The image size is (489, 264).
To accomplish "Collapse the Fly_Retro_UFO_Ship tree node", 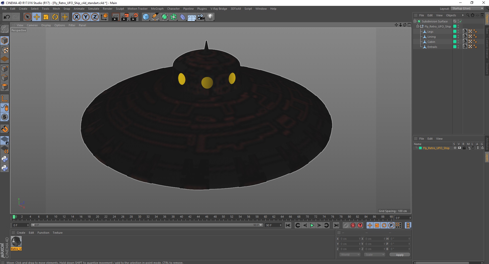I will pos(418,26).
